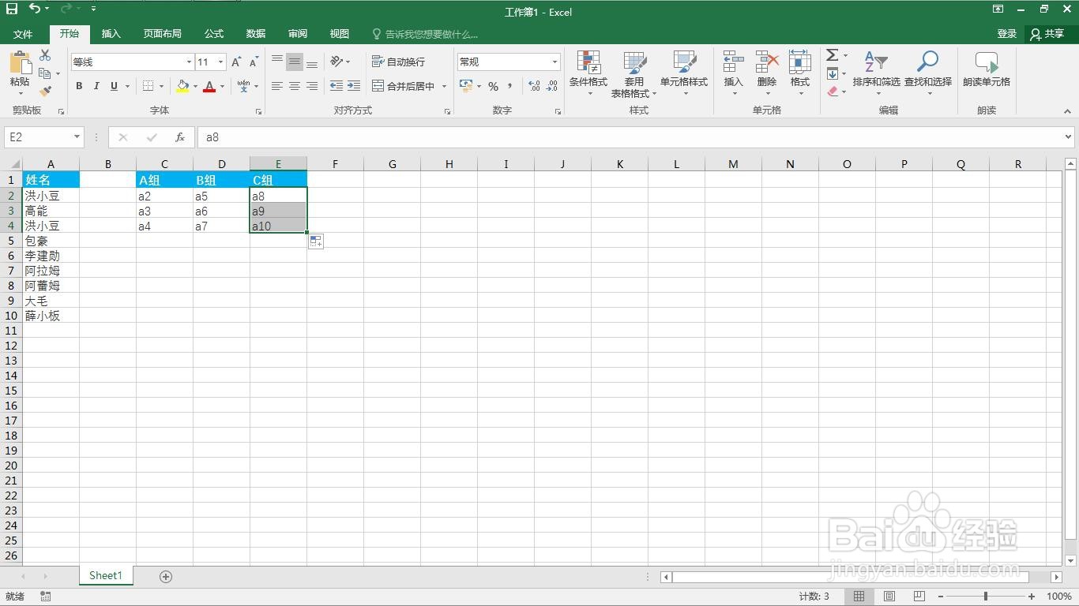
Task: Decrease font size with the small A icon
Action: [x=254, y=62]
